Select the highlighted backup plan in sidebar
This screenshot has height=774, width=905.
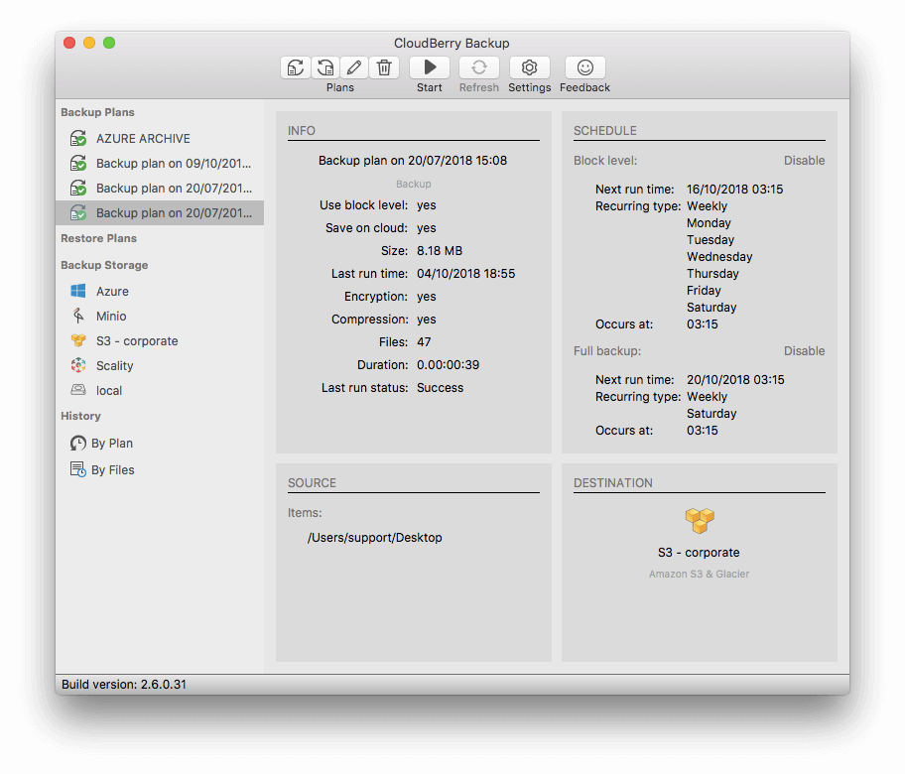click(x=173, y=213)
